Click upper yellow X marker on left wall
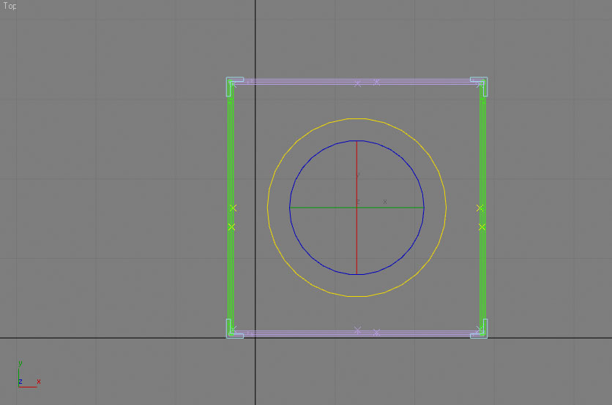 click(233, 208)
